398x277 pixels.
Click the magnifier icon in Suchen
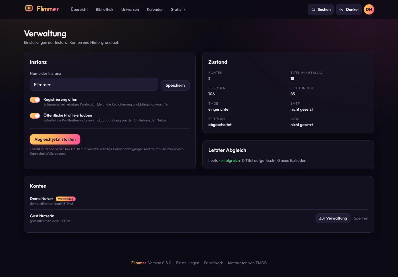coord(313,9)
